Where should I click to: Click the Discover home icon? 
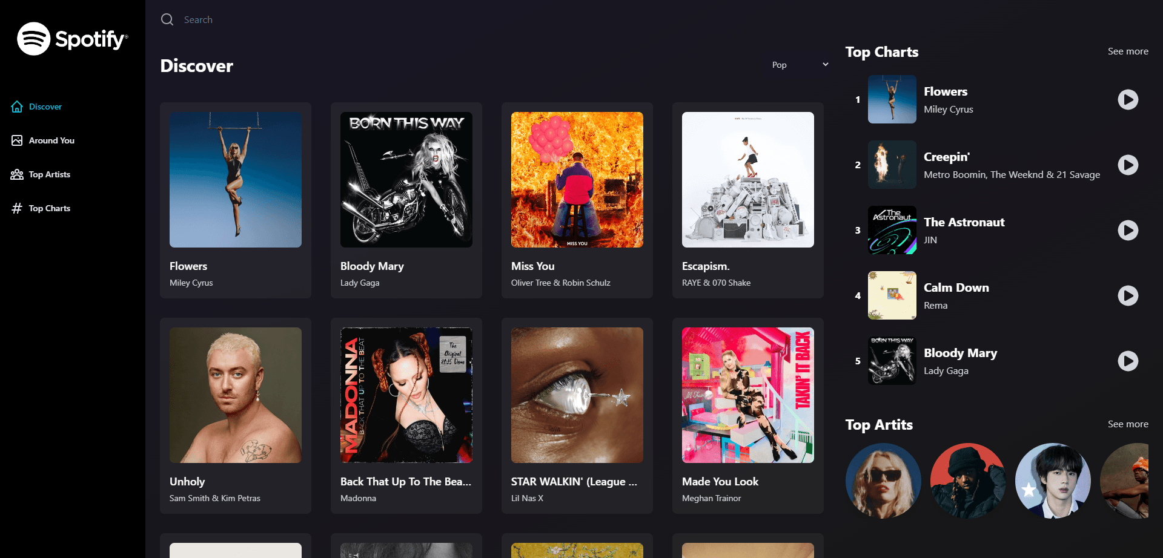(x=17, y=107)
